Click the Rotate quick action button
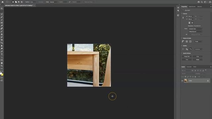212x119 pixels. (197, 59)
